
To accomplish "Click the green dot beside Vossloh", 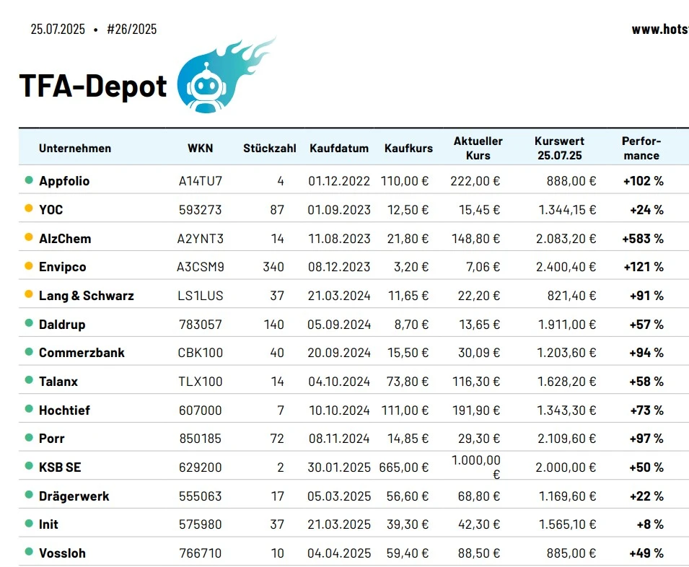I will tap(29, 553).
